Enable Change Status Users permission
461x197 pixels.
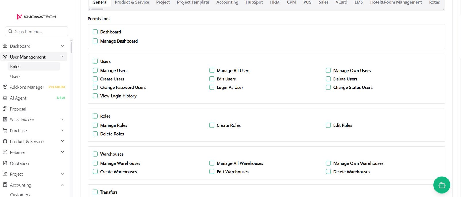coord(328,87)
